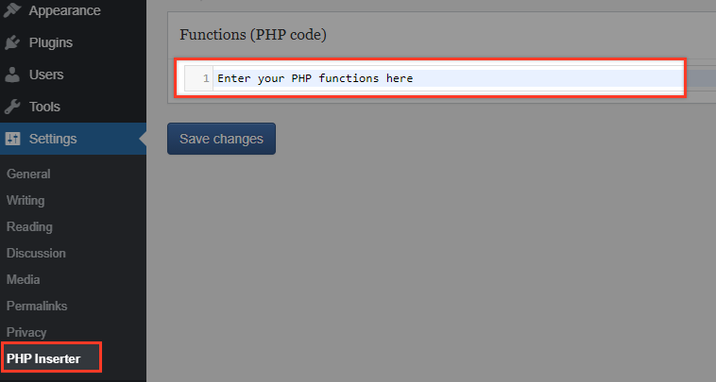Click the Tools wrench icon
716x382 pixels.
(12, 107)
